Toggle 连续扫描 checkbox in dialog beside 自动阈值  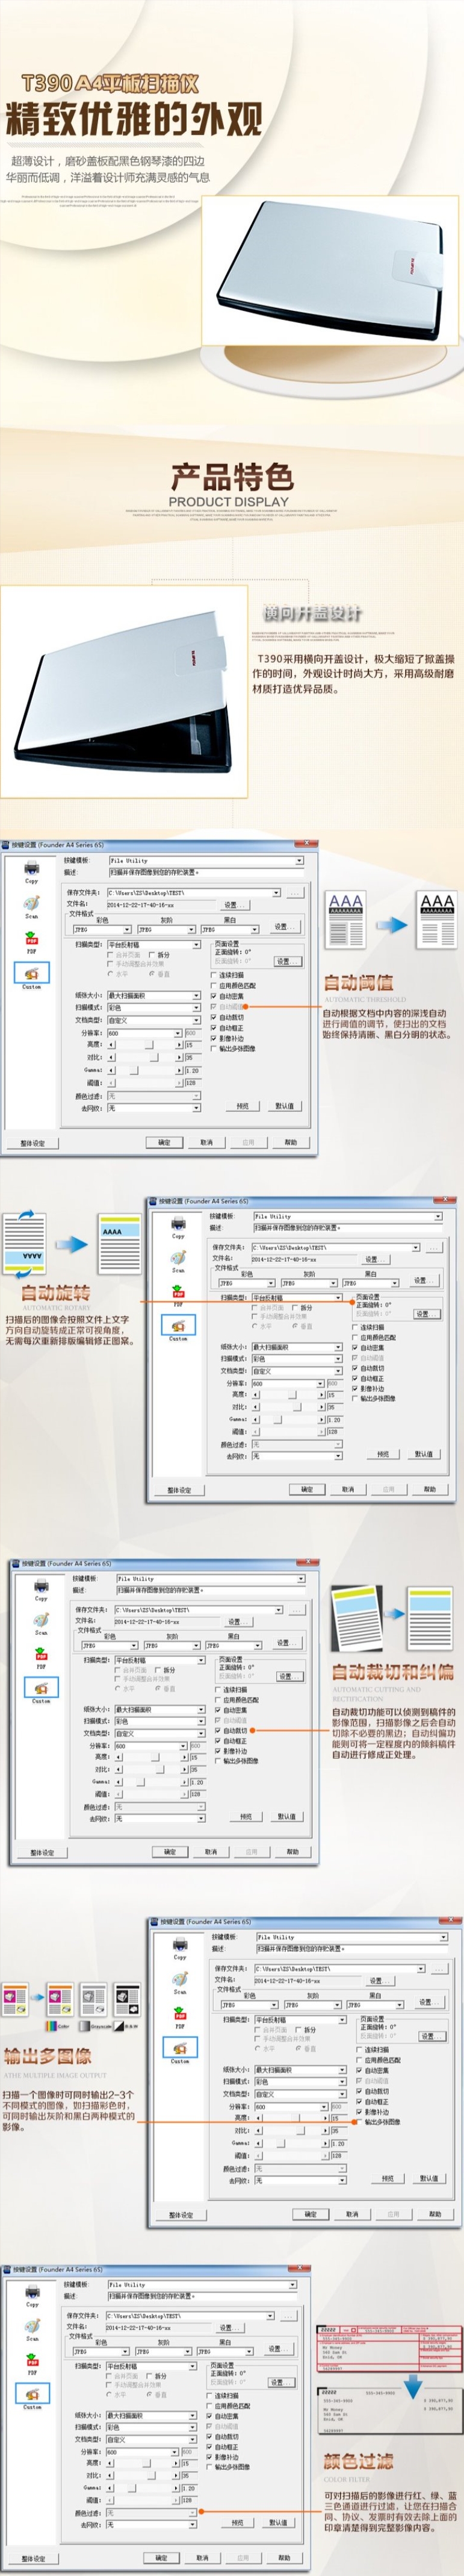[x=214, y=974]
